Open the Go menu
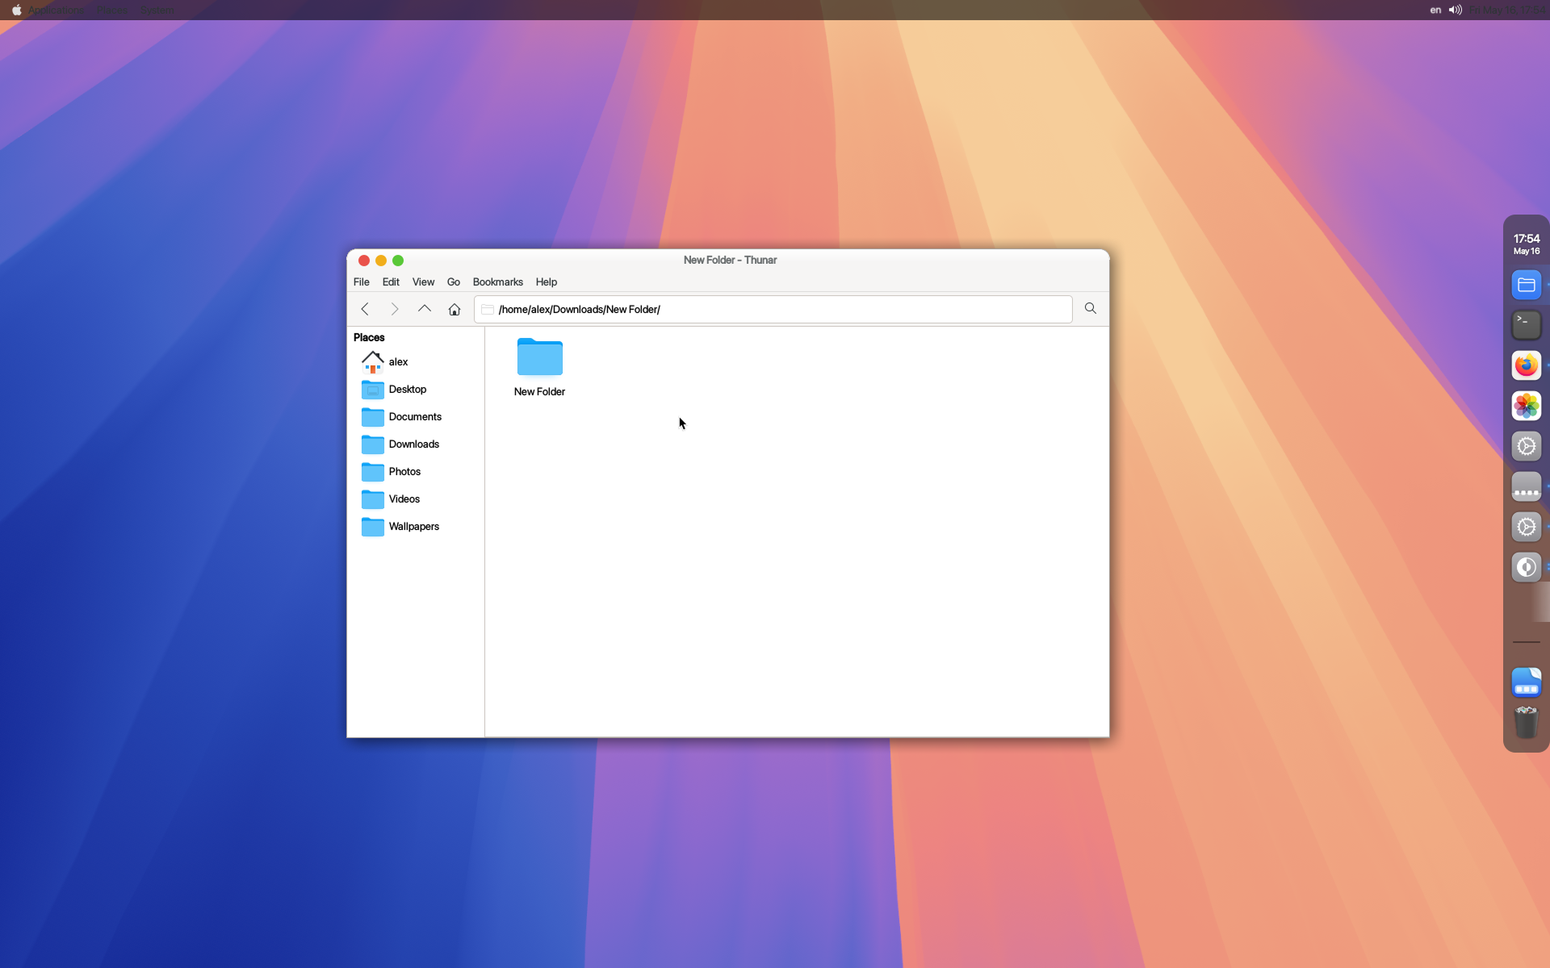The image size is (1550, 968). [x=453, y=282]
